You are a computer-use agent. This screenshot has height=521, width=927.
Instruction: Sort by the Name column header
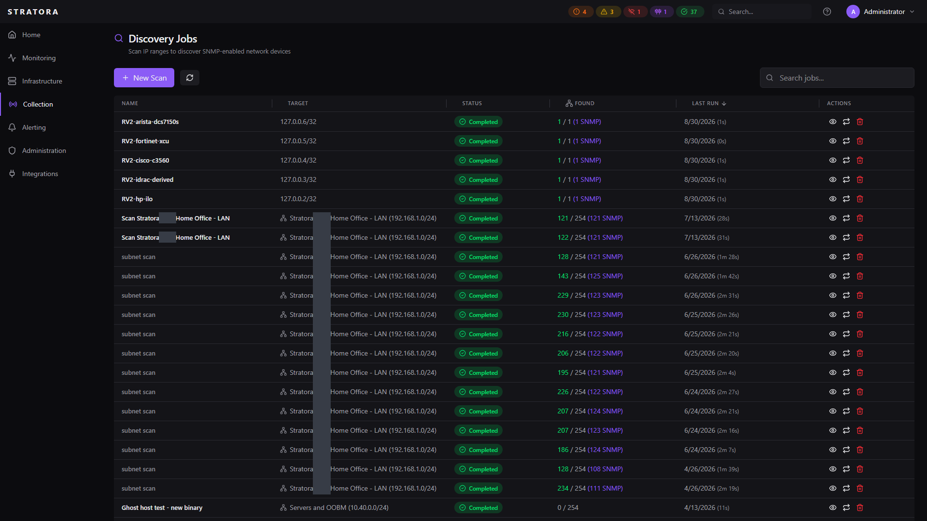130,103
